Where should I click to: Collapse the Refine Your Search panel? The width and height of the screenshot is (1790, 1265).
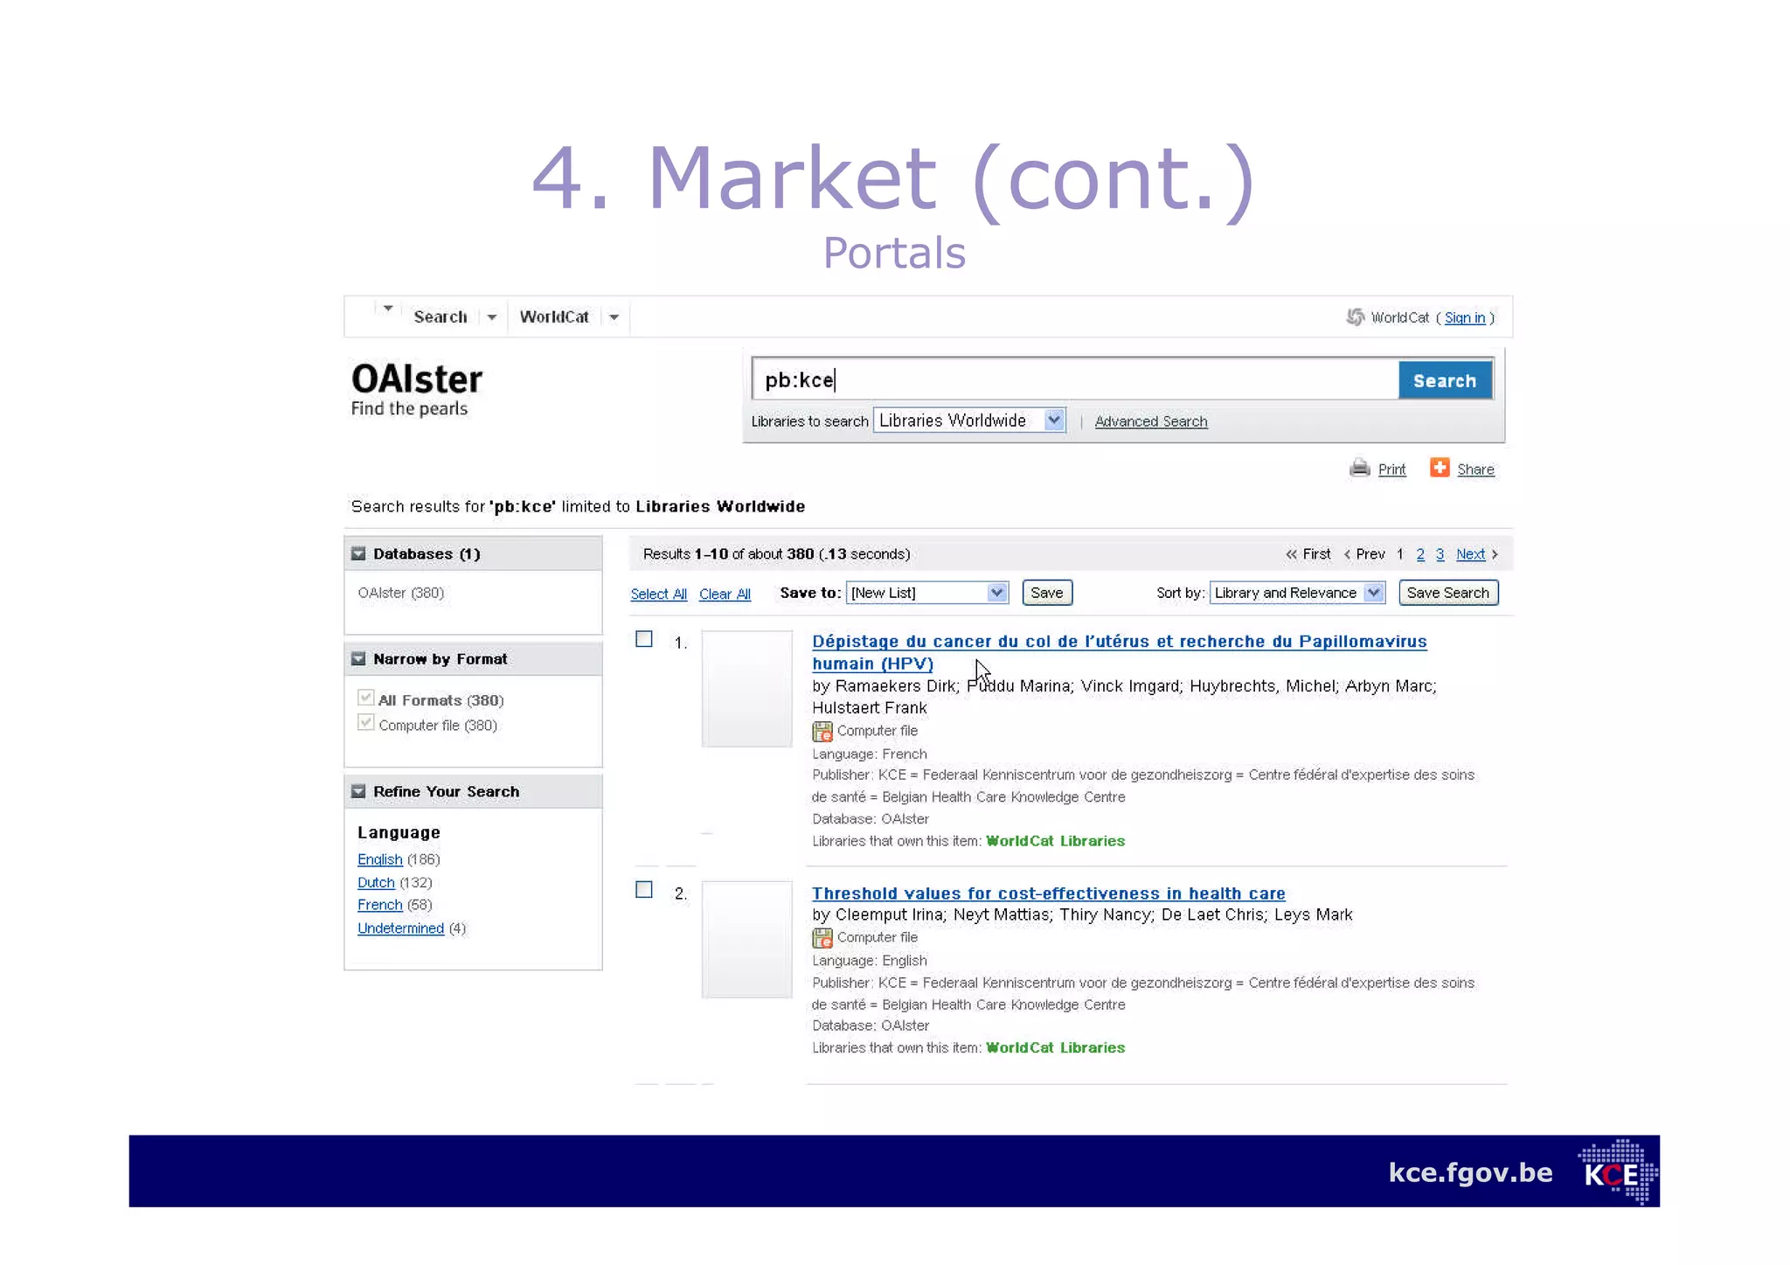pos(358,791)
